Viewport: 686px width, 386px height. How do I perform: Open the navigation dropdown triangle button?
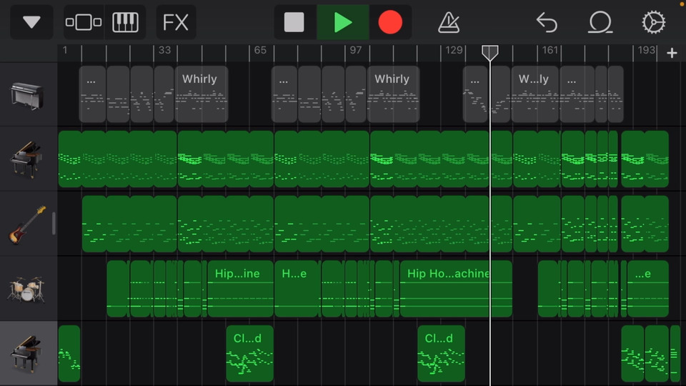tap(31, 22)
